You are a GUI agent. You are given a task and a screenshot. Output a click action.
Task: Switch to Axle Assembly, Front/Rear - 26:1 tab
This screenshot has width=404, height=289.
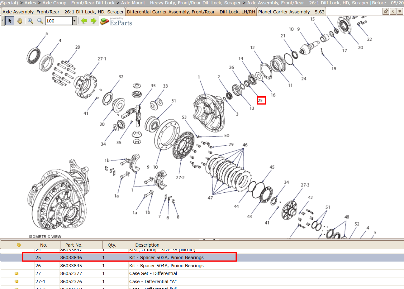coord(63,12)
